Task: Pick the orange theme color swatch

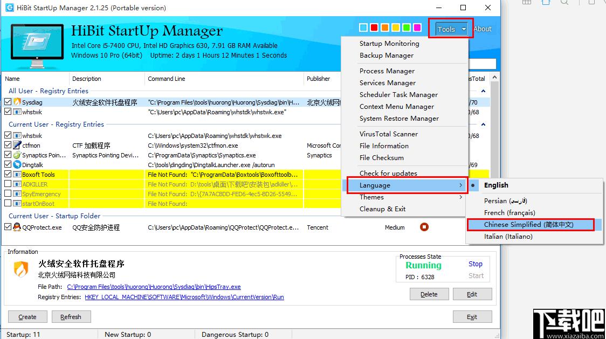Action: click(385, 27)
